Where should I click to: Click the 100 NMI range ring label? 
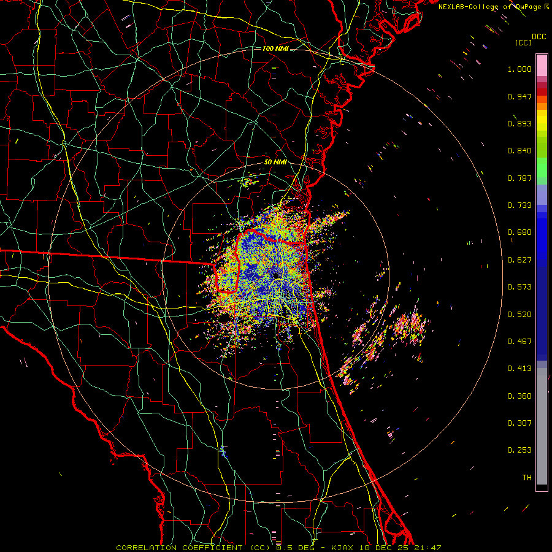275,48
